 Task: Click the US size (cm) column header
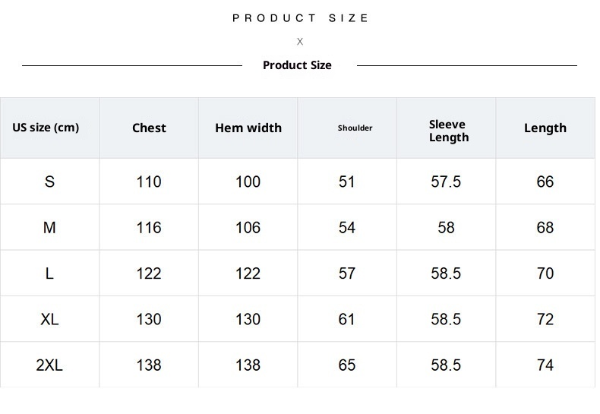[x=46, y=128]
